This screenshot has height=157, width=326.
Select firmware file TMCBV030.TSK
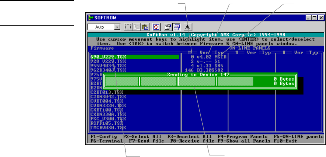click(x=108, y=127)
